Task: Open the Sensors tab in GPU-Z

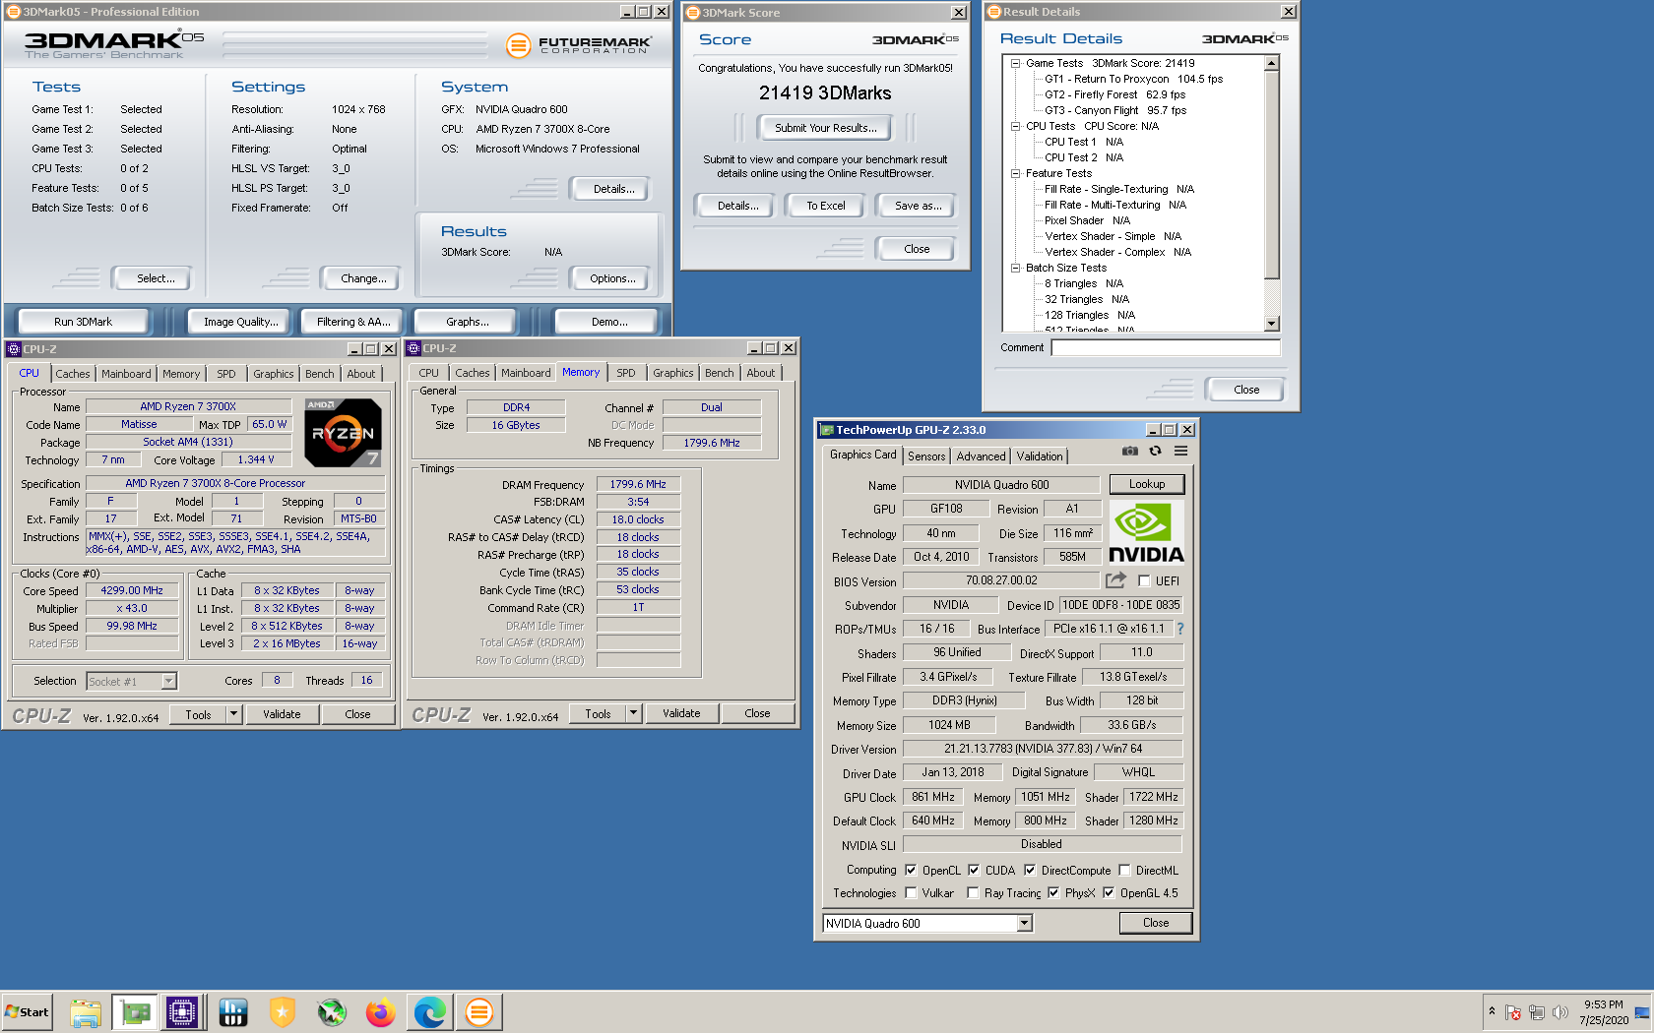Action: pyautogui.click(x=926, y=456)
